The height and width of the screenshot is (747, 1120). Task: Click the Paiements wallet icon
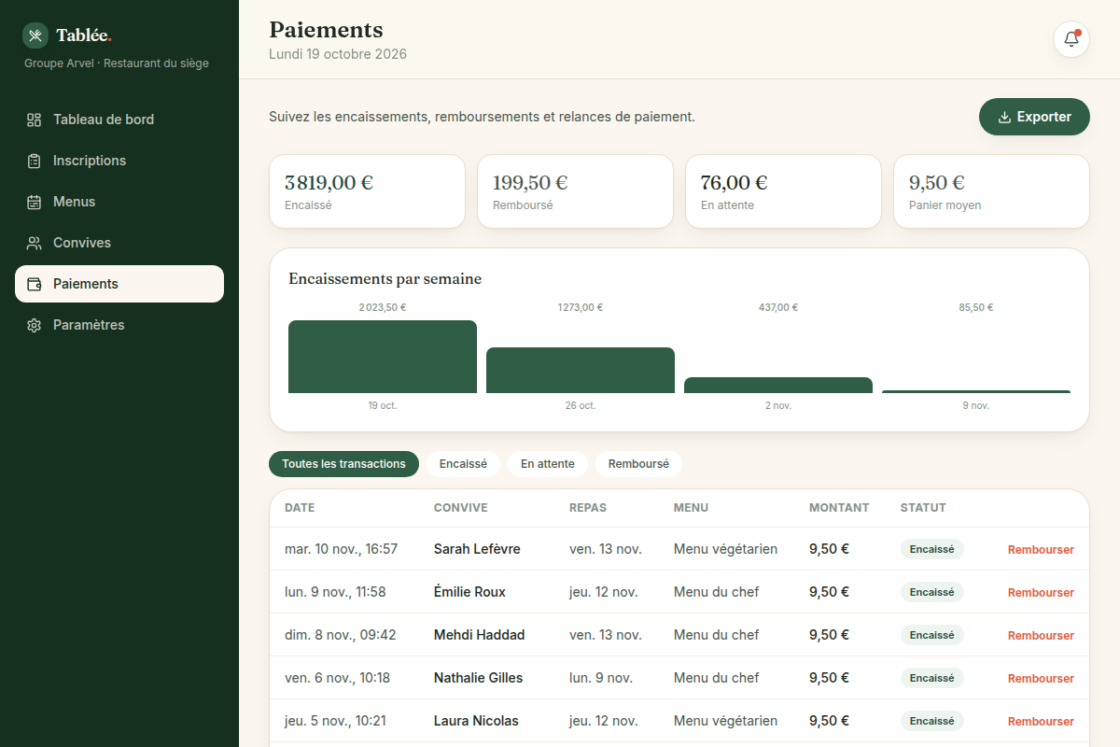[x=35, y=284]
